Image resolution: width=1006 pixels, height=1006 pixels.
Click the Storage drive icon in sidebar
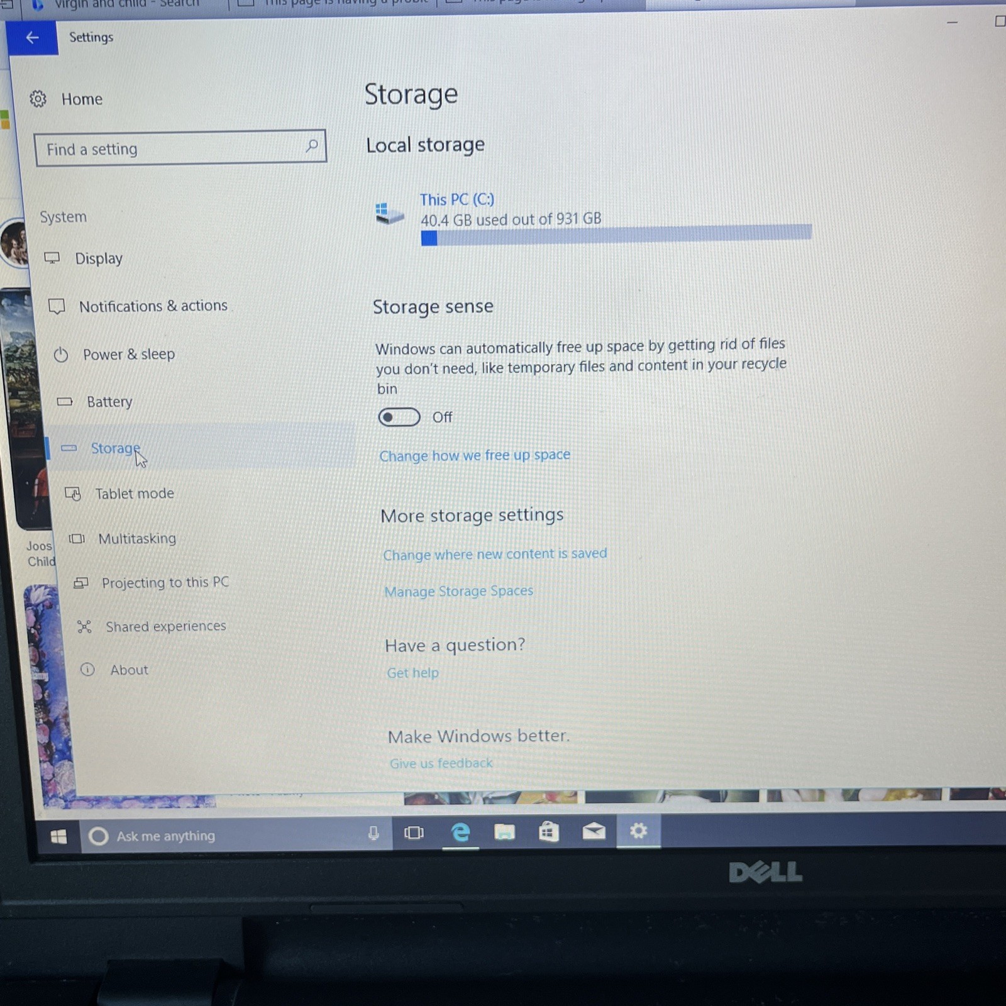coord(69,448)
